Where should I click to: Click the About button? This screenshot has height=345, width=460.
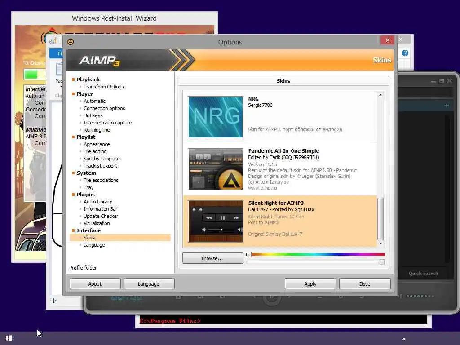point(95,284)
